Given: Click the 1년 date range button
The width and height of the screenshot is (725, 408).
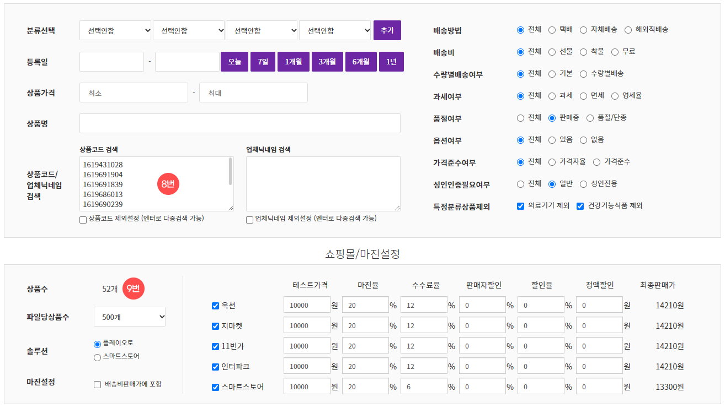Looking at the screenshot, I should (x=391, y=61).
